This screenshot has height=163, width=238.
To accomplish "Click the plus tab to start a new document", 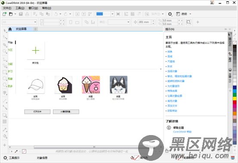I will (x=36, y=29).
